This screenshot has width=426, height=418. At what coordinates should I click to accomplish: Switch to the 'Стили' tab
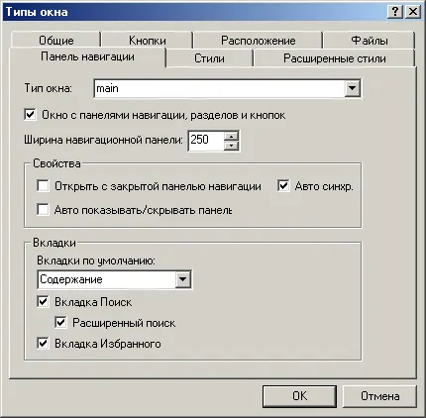click(209, 58)
